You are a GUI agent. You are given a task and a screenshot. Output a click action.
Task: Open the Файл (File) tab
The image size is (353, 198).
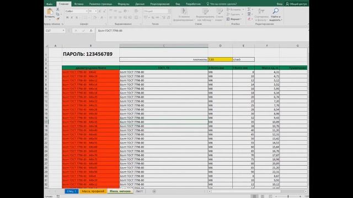[x=49, y=4]
